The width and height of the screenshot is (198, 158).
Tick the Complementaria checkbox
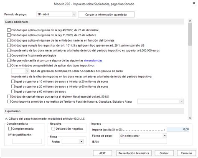tap(10, 128)
